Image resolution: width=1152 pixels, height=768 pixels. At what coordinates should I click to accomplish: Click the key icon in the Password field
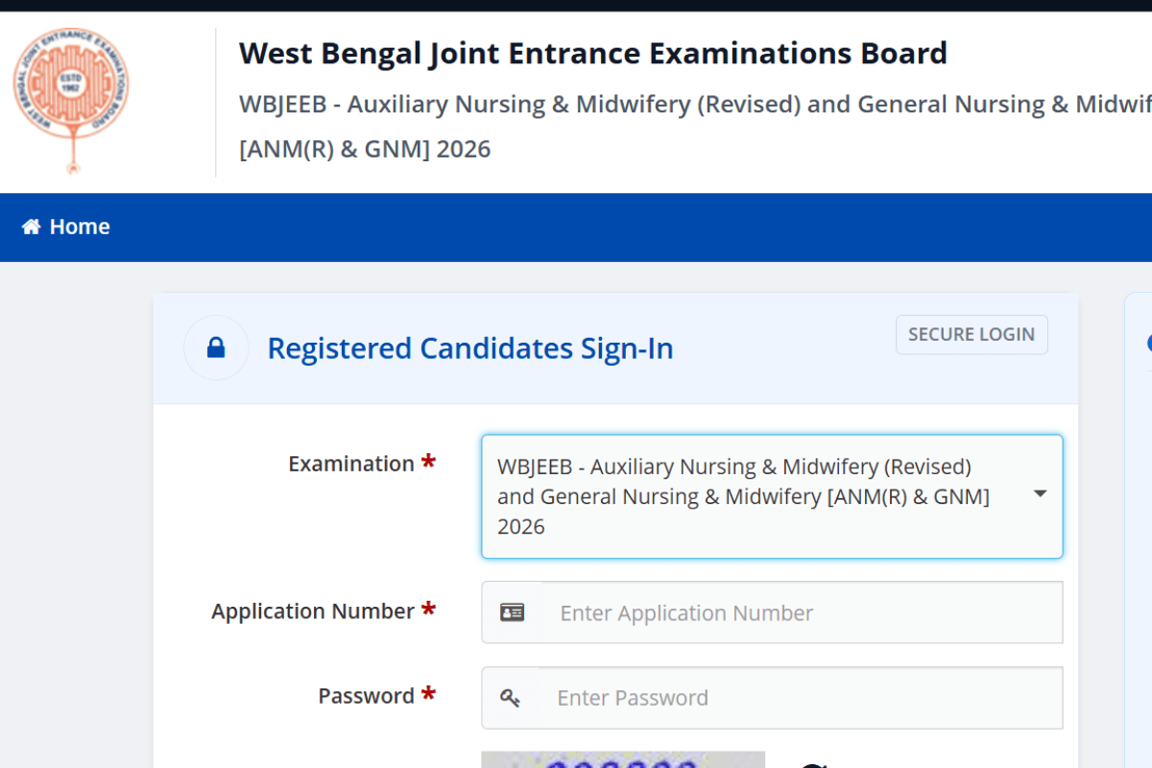[x=512, y=697]
